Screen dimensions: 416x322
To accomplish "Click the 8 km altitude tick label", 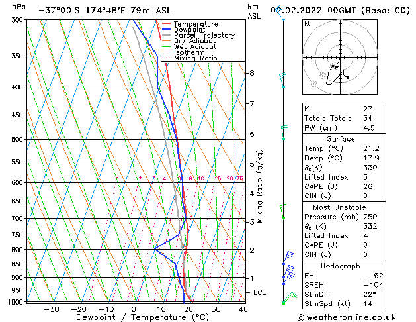I will tap(252, 73).
